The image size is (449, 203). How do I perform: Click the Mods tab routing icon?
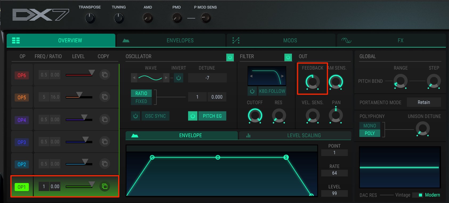point(236,40)
